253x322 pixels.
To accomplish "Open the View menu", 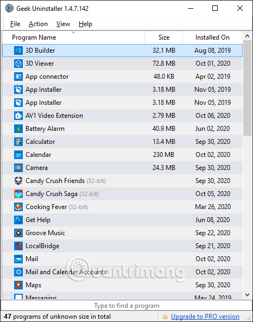I will [63, 24].
